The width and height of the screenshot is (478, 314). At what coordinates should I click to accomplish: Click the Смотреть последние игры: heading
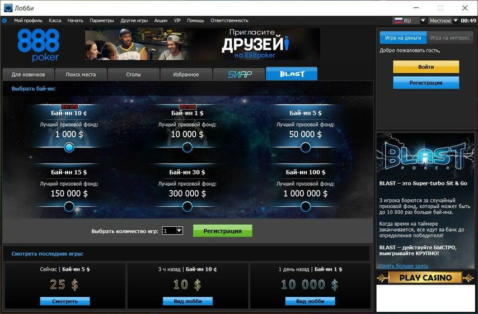(48, 254)
